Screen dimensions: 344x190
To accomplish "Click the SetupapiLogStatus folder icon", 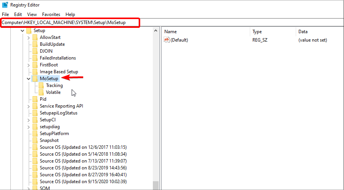I will click(x=35, y=113).
